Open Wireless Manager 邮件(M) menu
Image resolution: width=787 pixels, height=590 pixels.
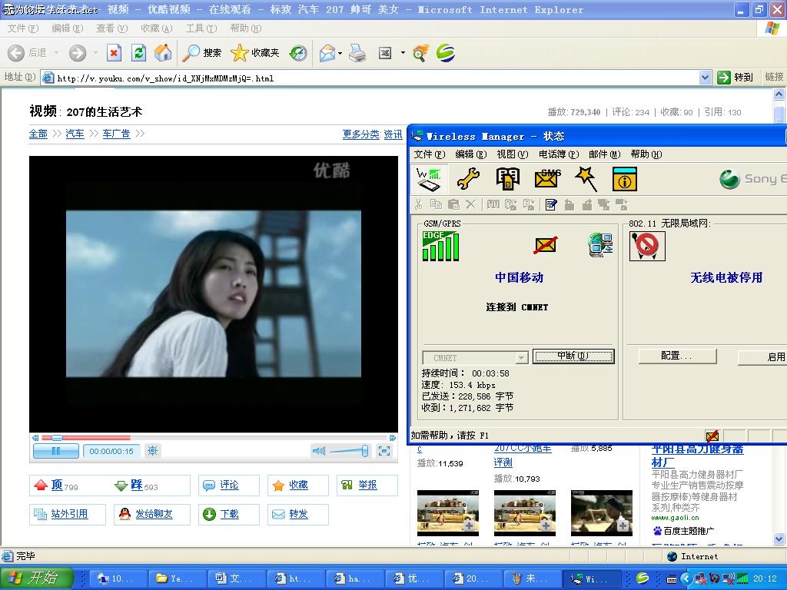click(604, 154)
